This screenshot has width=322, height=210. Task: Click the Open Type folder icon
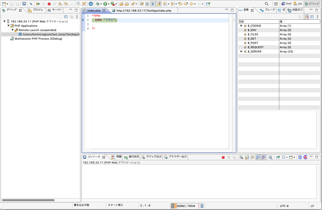tap(121, 4)
